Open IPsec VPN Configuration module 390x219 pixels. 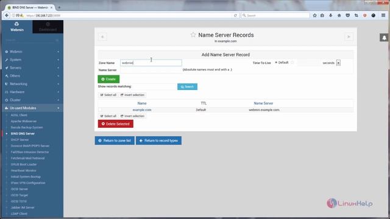pos(28,183)
